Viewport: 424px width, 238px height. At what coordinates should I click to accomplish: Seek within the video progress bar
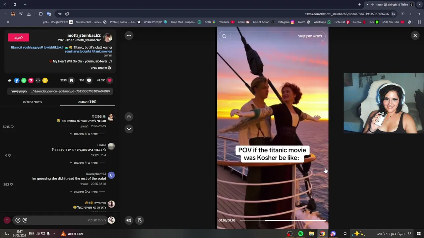click(x=282, y=220)
